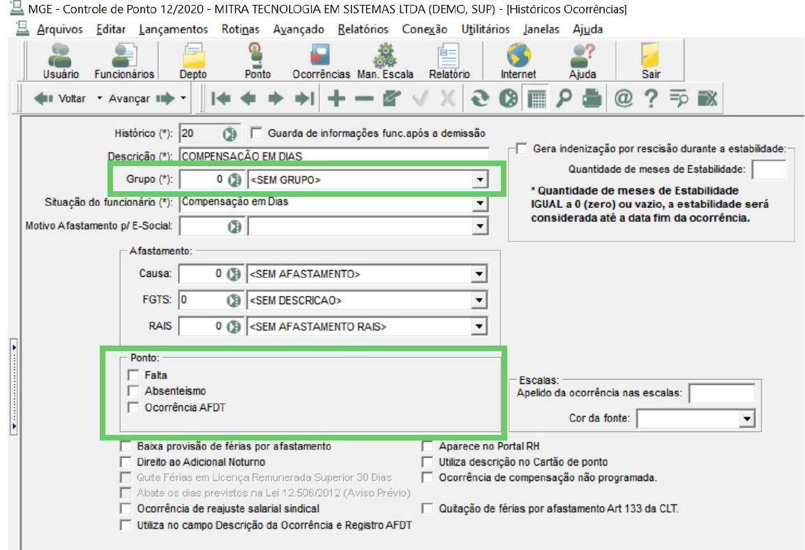Open the Relatórios menu
Viewport: 805px width, 550px height.
(363, 29)
